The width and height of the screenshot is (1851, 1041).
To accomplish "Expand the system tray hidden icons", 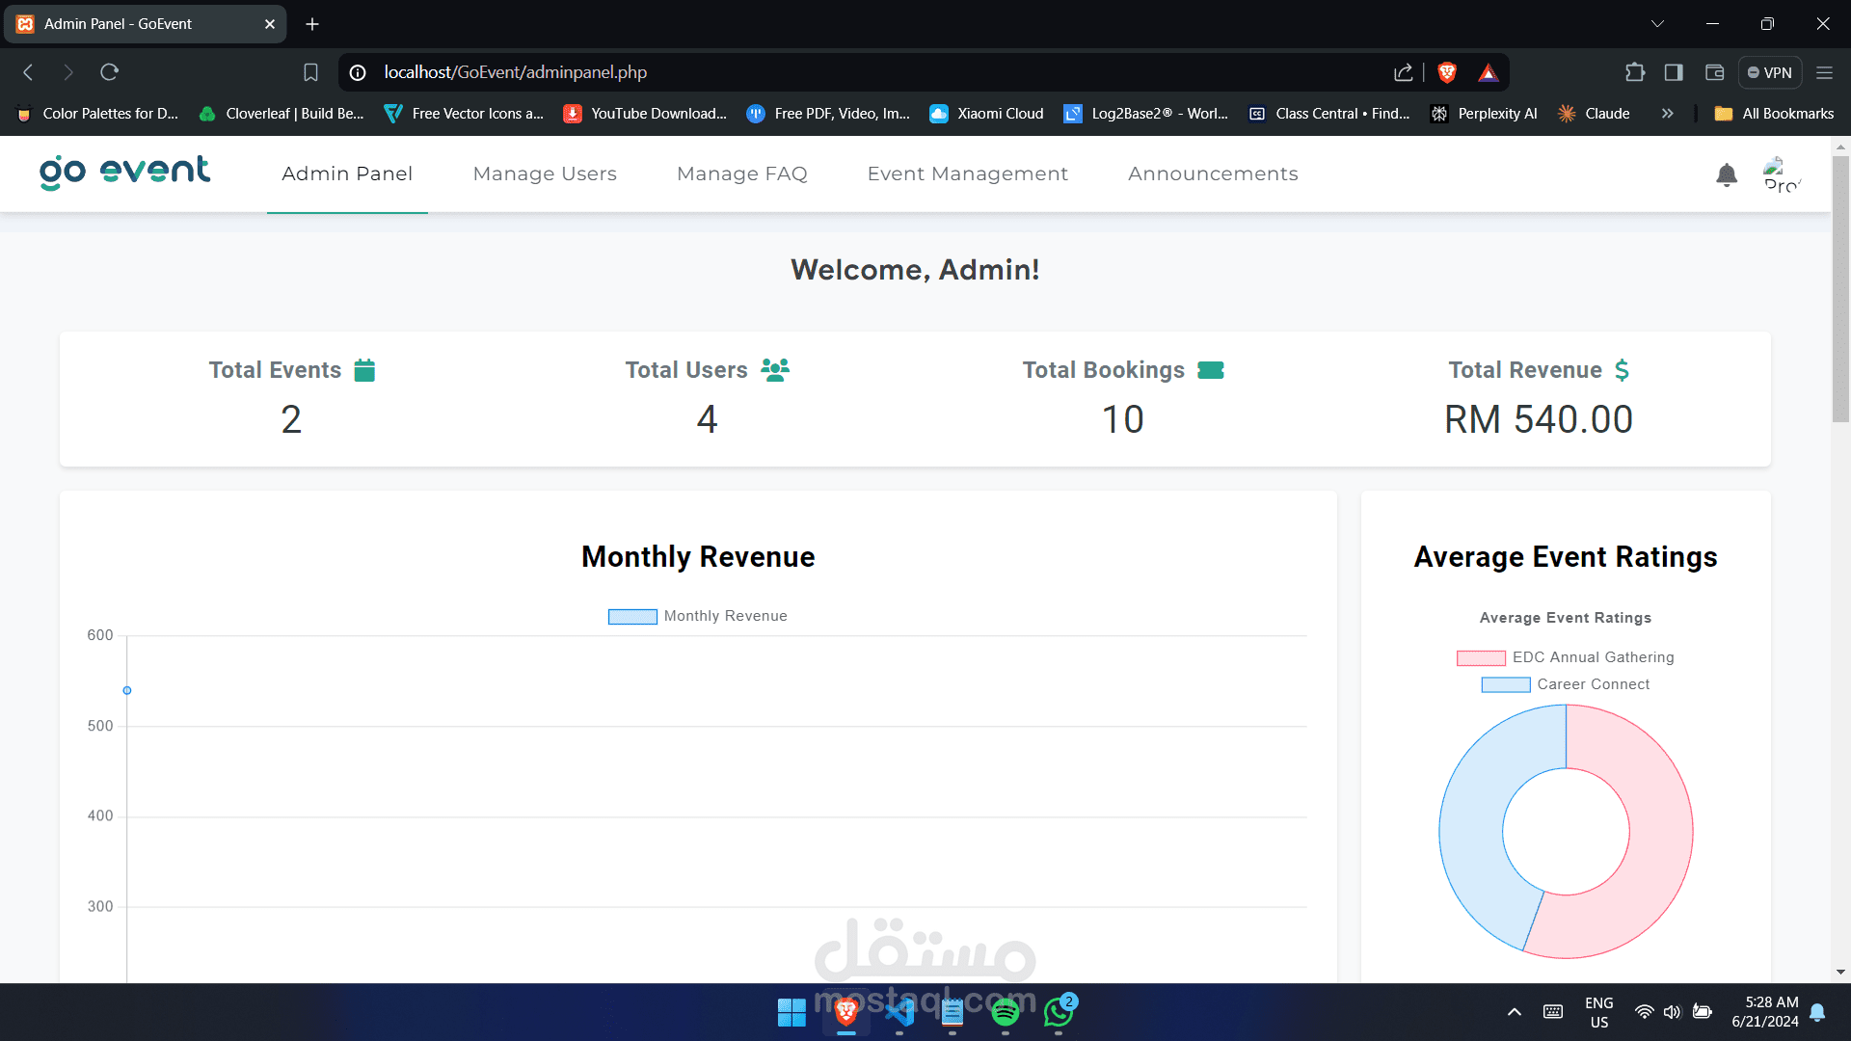I will [x=1514, y=1012].
